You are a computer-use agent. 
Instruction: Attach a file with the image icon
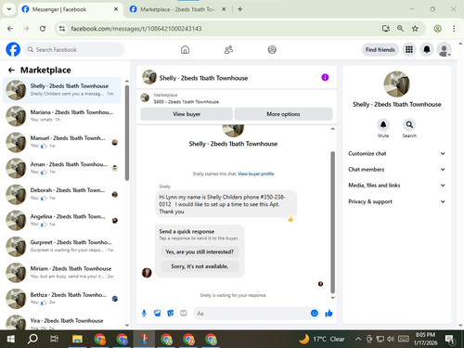158,314
